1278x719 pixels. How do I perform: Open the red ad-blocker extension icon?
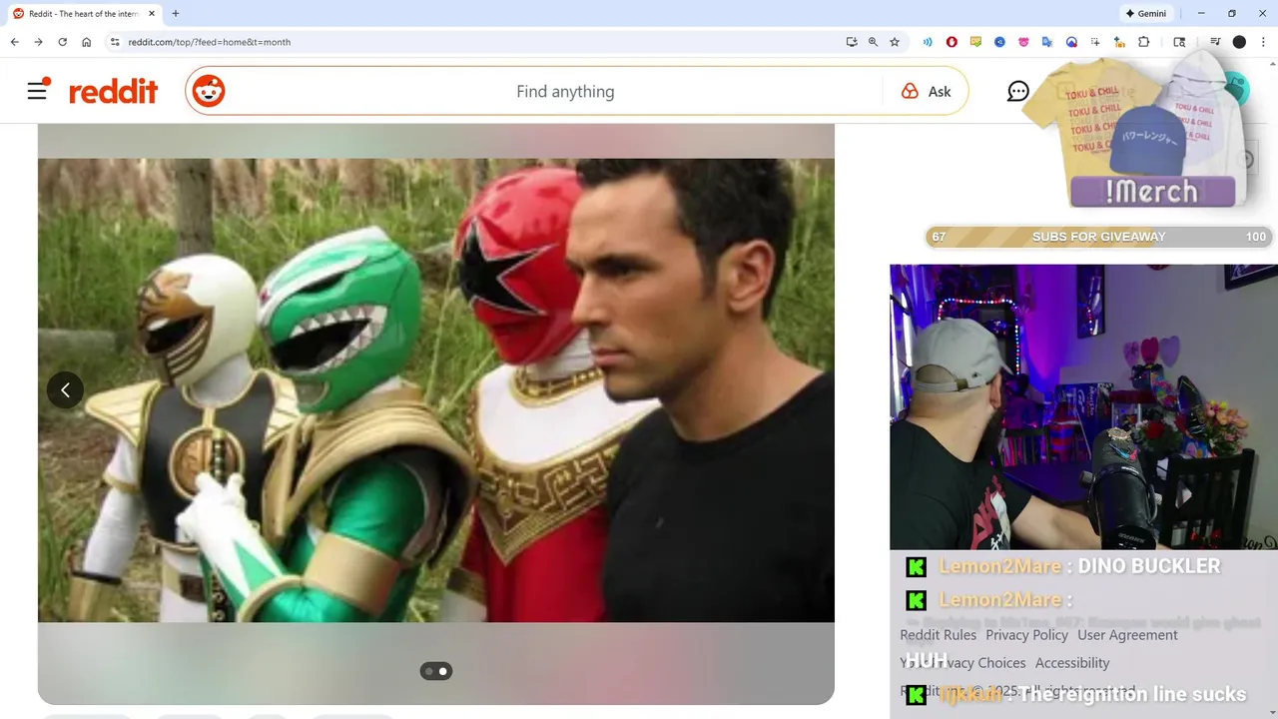pos(952,42)
